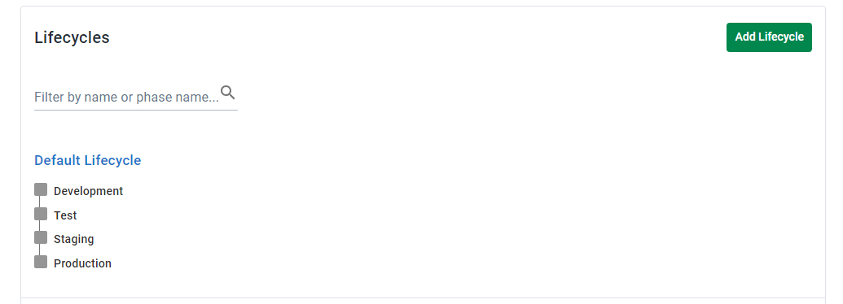The width and height of the screenshot is (843, 304).
Task: Click the Test phase label
Action: [x=65, y=215]
